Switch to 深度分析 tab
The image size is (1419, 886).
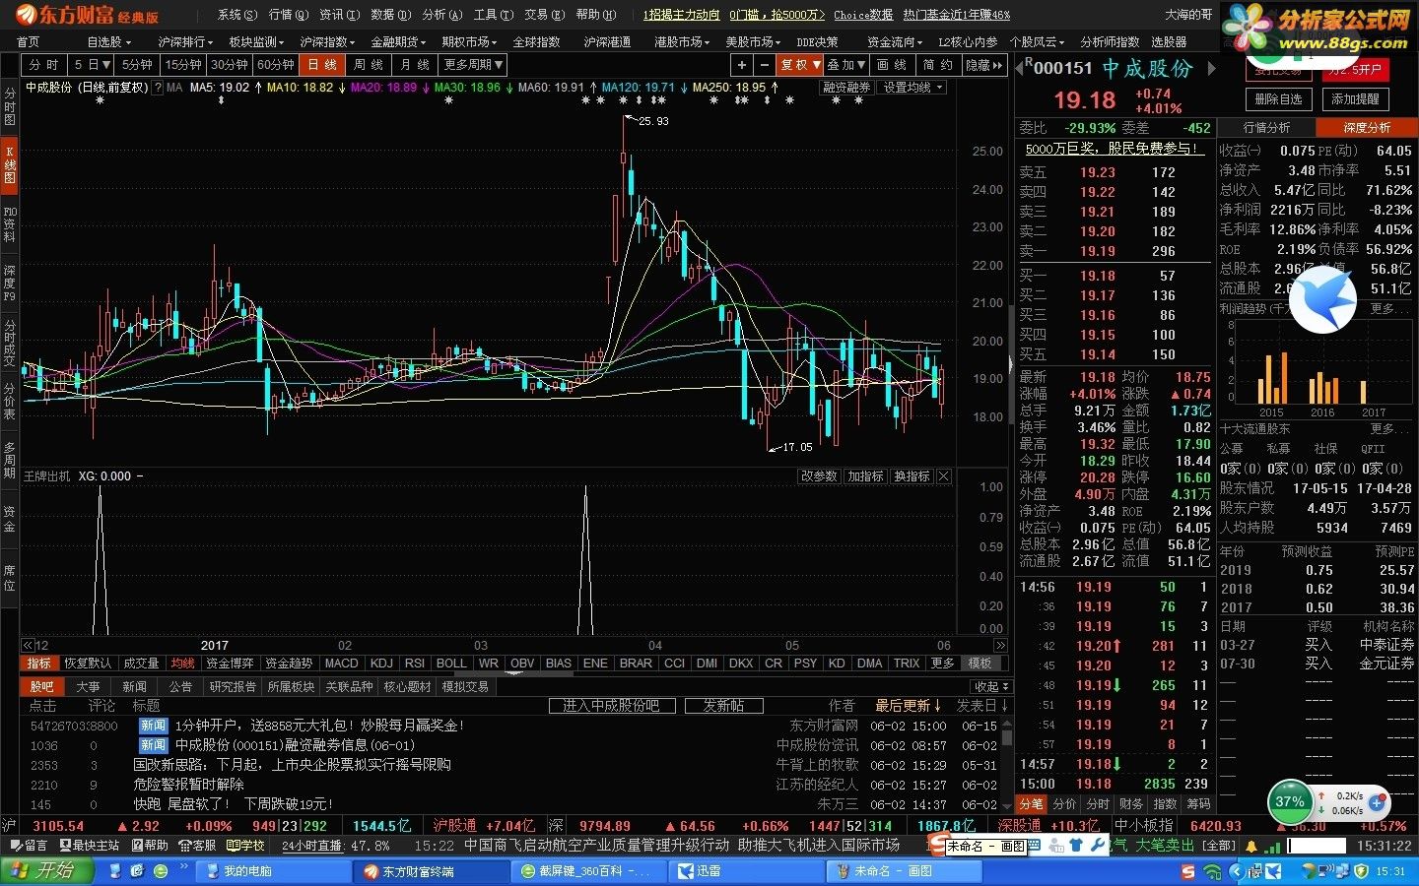(x=1367, y=128)
